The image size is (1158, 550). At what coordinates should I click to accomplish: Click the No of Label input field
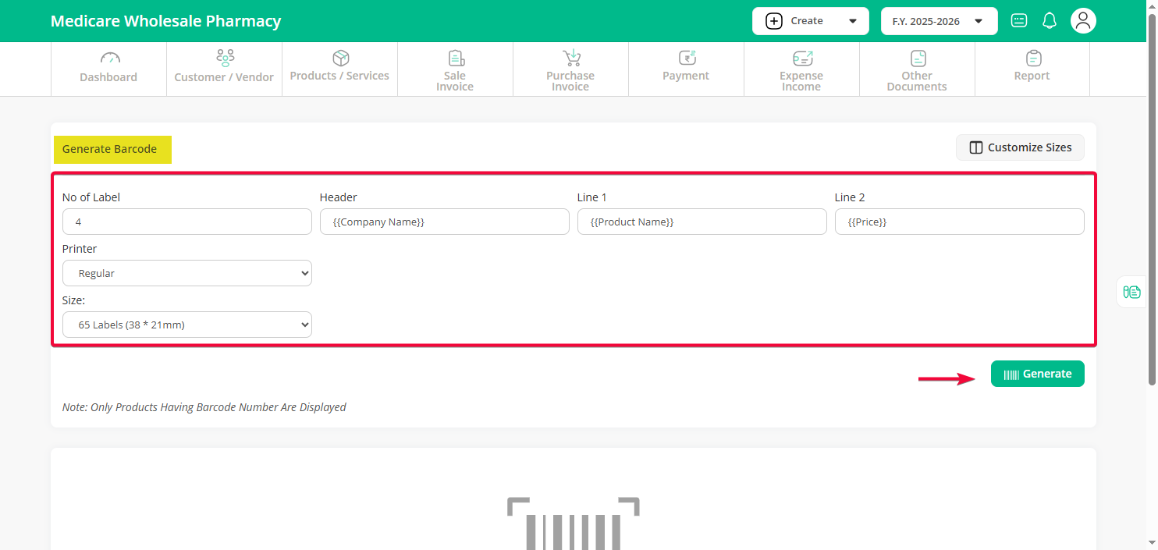pos(187,222)
